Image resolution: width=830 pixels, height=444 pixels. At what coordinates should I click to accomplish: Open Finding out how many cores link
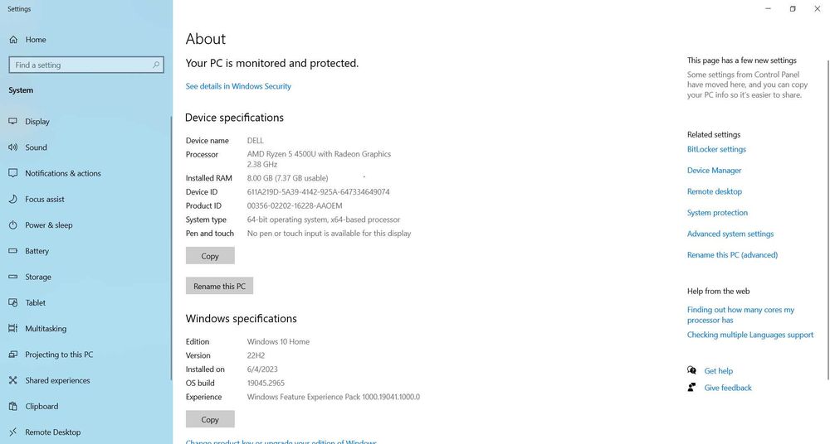click(740, 315)
